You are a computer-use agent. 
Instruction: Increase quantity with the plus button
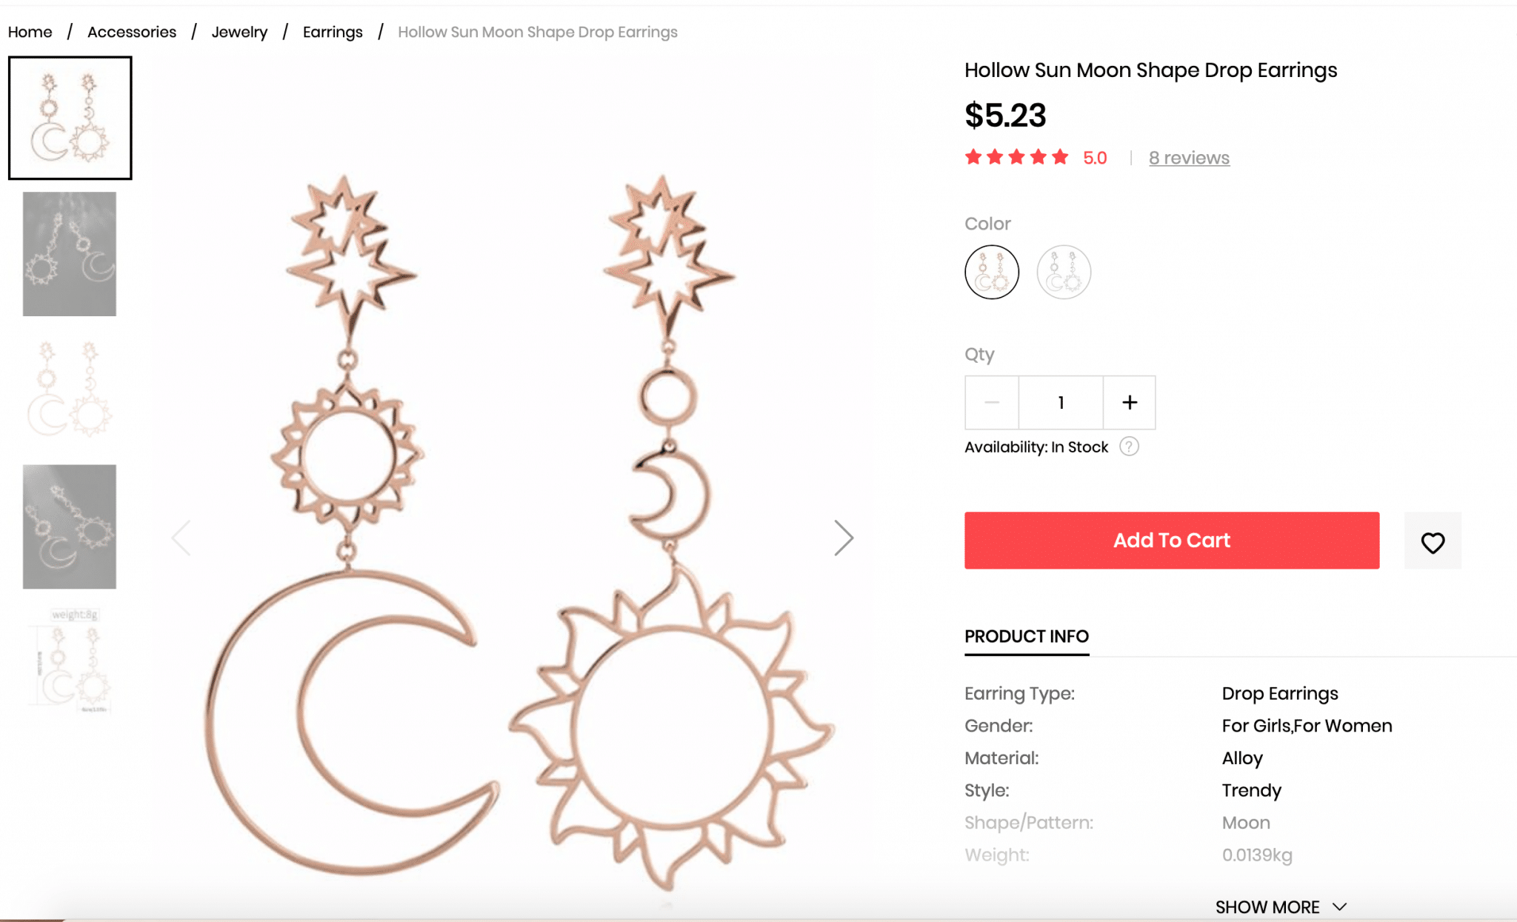point(1129,402)
